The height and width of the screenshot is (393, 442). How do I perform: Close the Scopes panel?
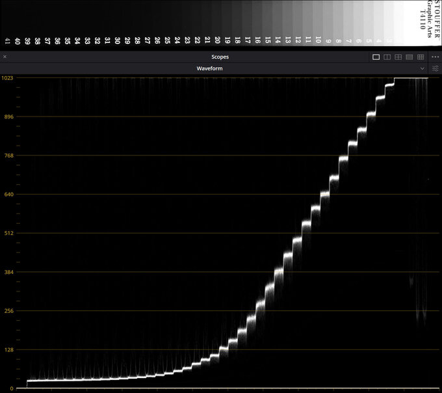point(5,57)
